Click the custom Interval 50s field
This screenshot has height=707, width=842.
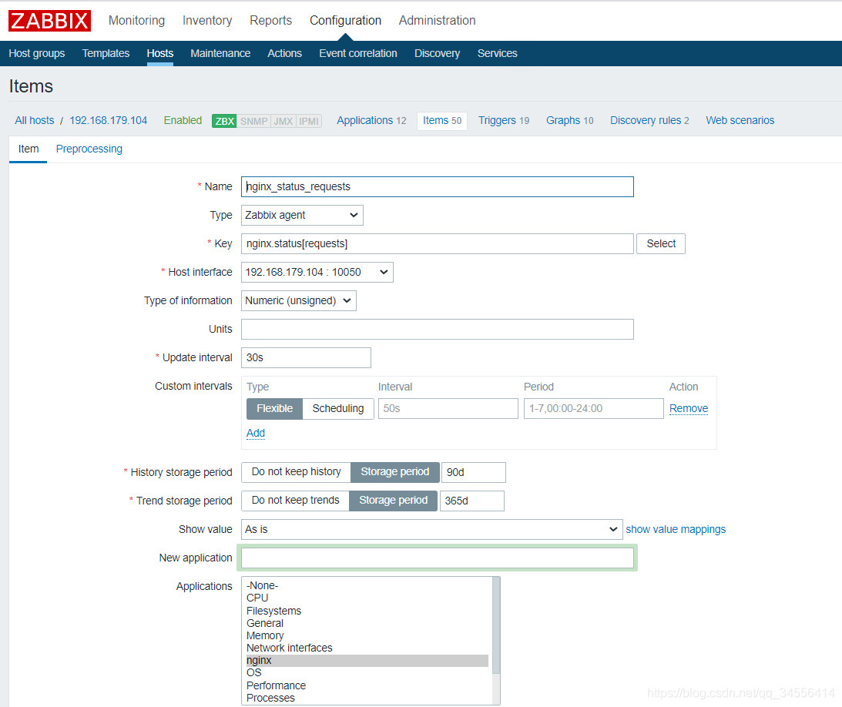coord(448,408)
